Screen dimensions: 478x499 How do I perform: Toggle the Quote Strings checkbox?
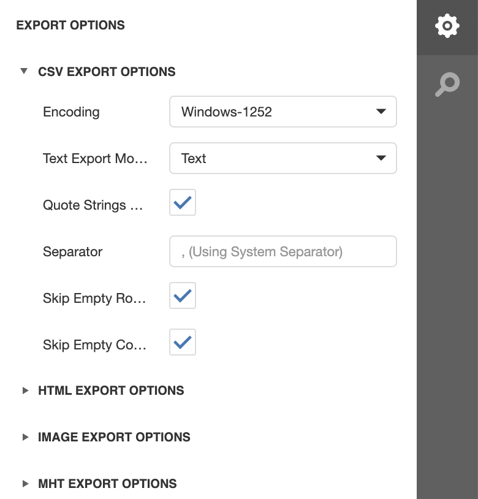(183, 202)
